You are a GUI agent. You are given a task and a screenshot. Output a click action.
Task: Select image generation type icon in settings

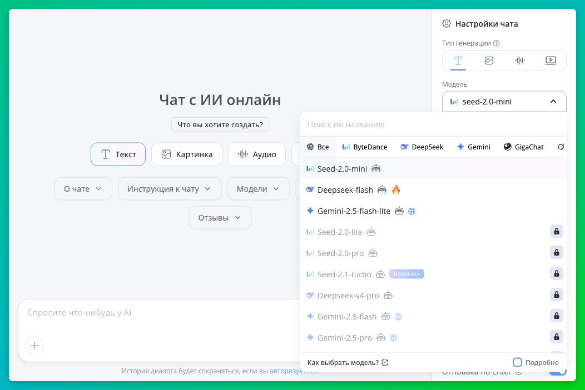click(x=489, y=61)
